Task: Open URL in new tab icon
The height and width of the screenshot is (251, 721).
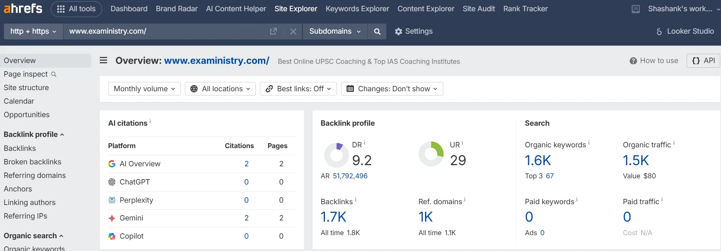Action: [x=273, y=31]
